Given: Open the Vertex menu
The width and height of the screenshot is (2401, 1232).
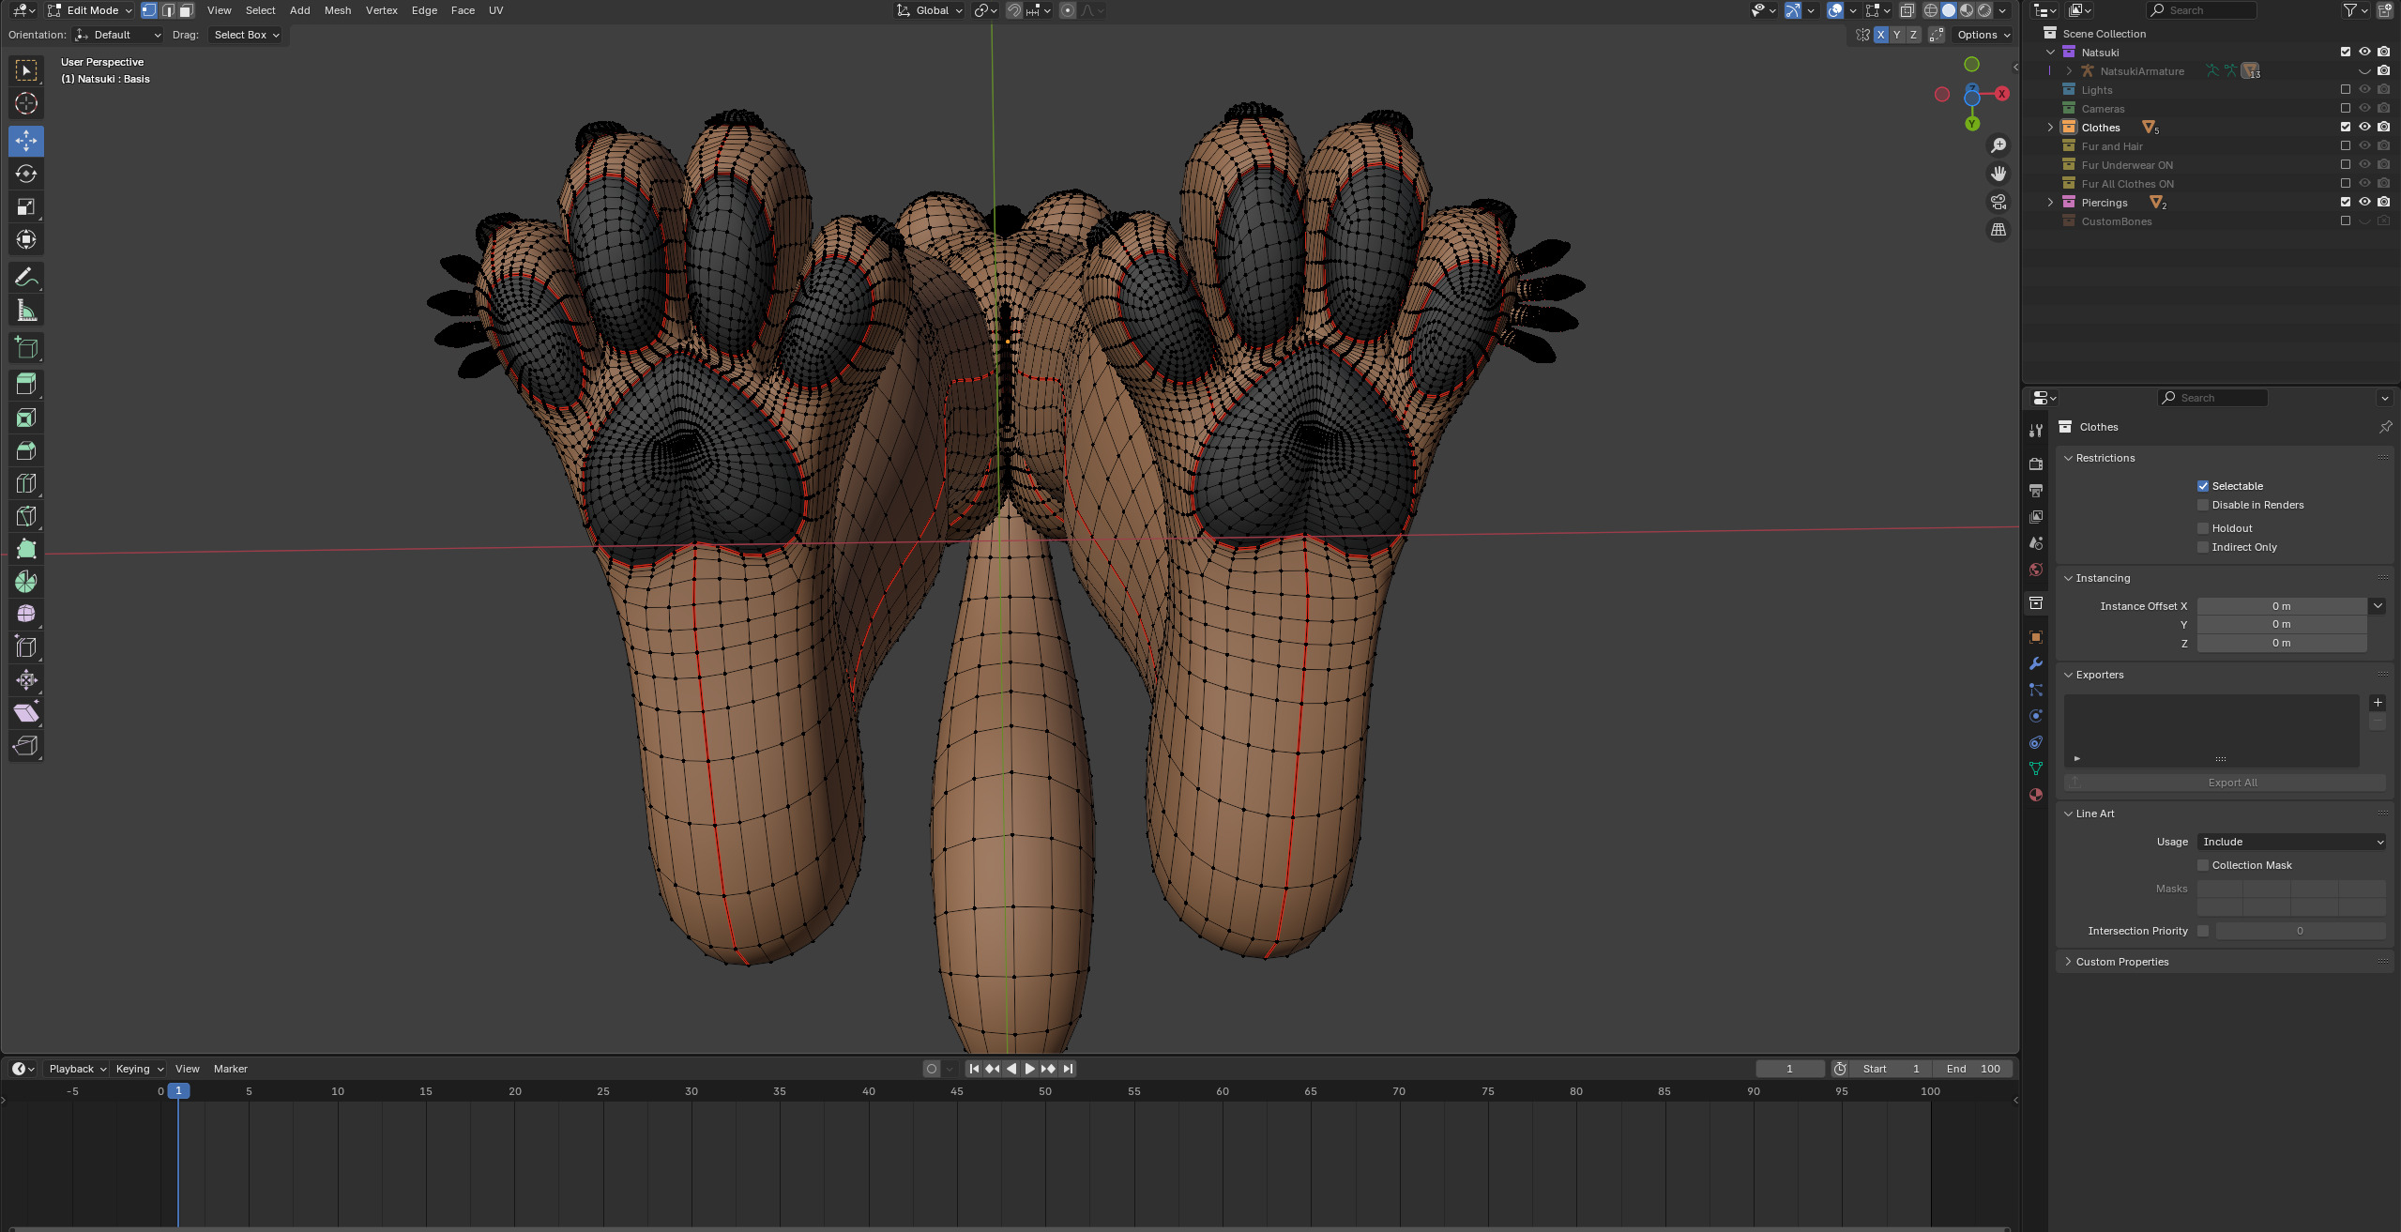Looking at the screenshot, I should click(x=381, y=10).
